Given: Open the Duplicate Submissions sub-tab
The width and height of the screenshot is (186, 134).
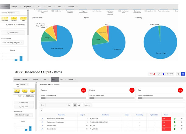Looking at the screenshot, I should point(137,12).
